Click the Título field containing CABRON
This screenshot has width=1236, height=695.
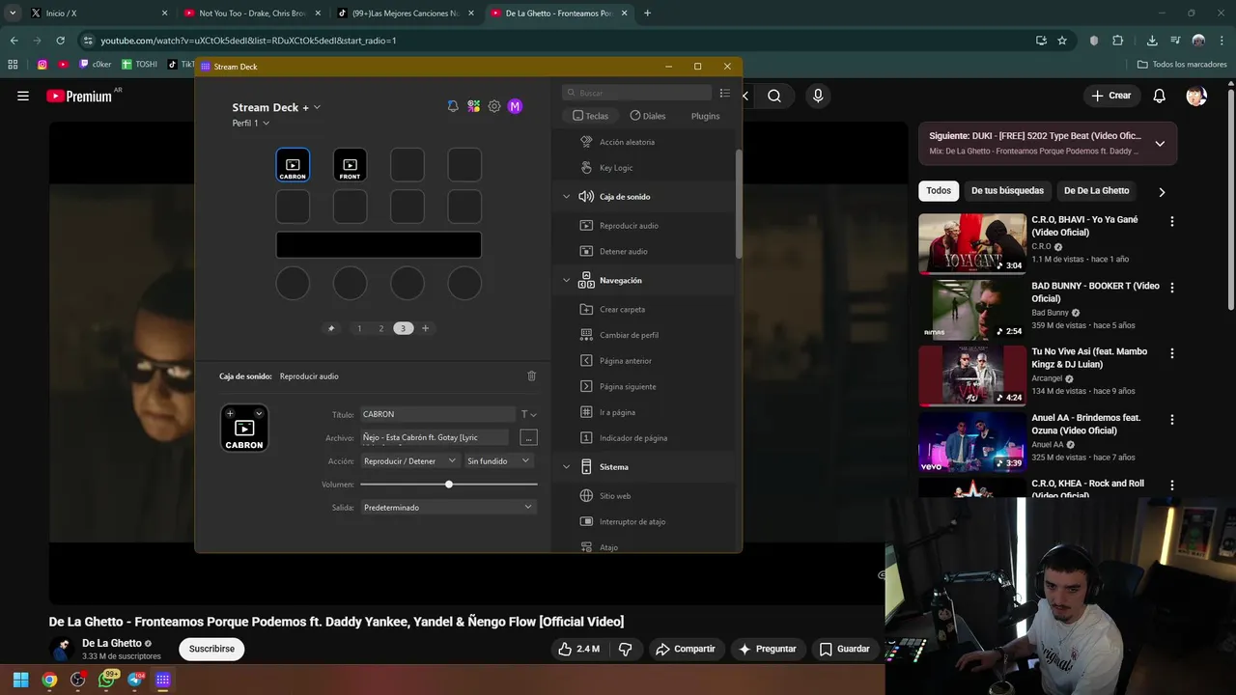(438, 414)
